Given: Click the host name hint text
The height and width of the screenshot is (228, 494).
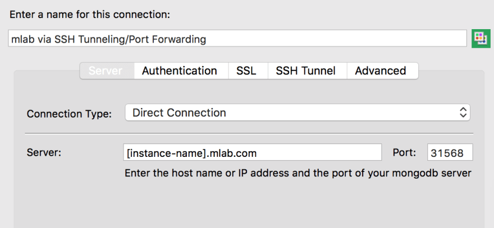Looking at the screenshot, I should [298, 173].
